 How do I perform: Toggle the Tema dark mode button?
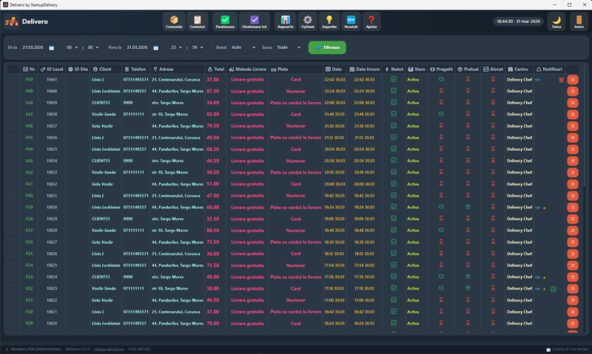click(556, 21)
